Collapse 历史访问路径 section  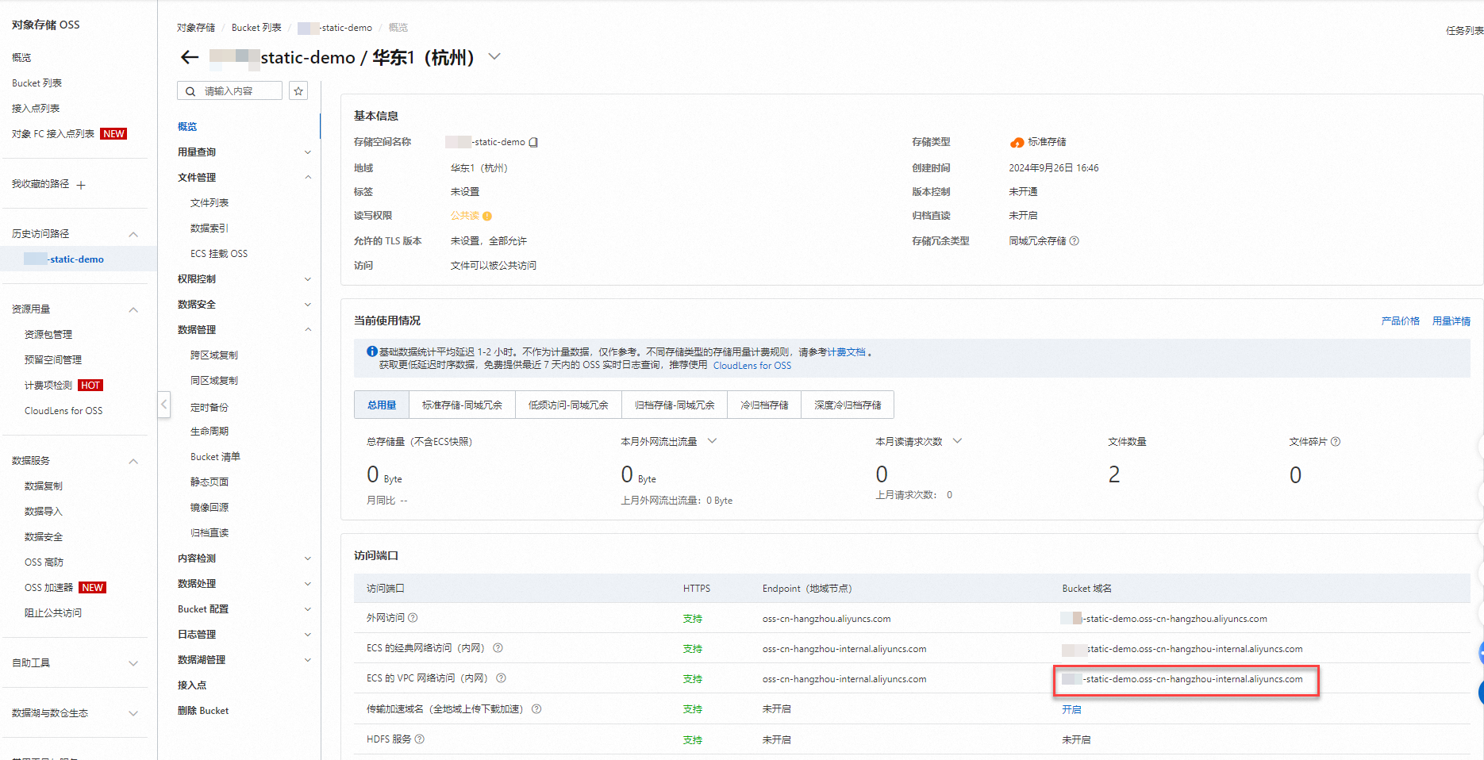tap(133, 234)
